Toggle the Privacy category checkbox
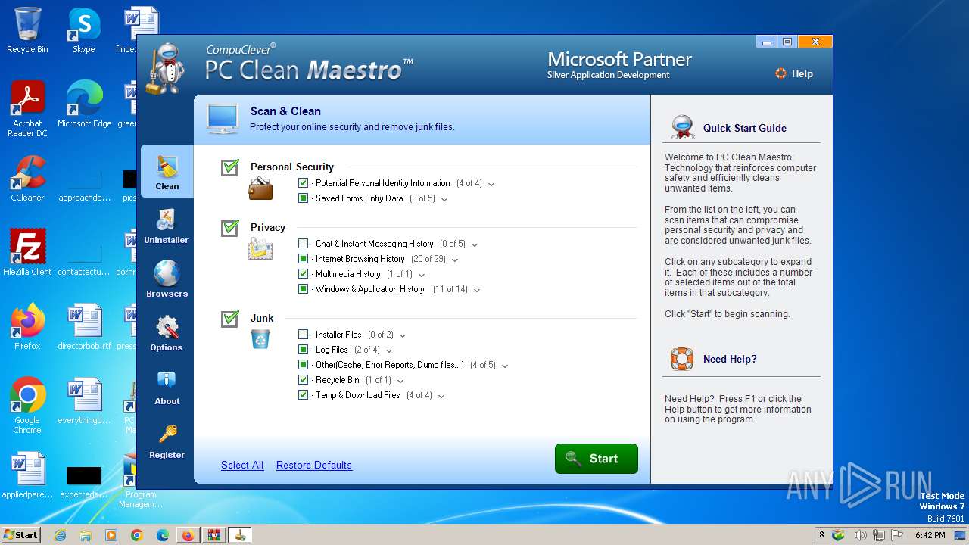The height and width of the screenshot is (545, 969). click(x=230, y=228)
